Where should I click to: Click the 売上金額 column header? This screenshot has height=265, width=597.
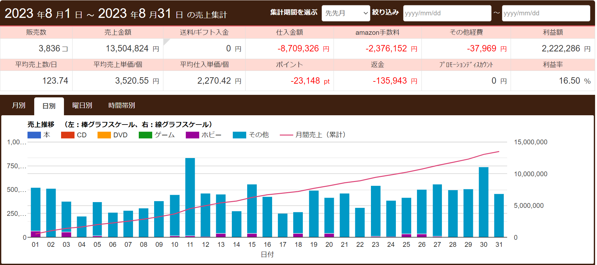pyautogui.click(x=118, y=32)
